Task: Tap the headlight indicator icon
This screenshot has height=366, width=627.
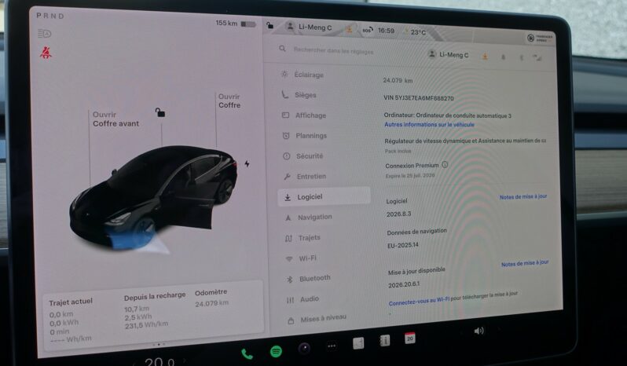Action: click(44, 34)
